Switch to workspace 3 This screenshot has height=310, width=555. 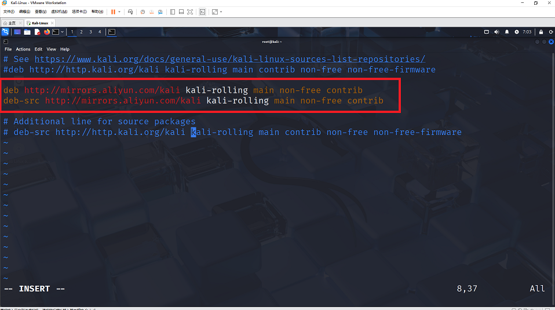point(90,32)
